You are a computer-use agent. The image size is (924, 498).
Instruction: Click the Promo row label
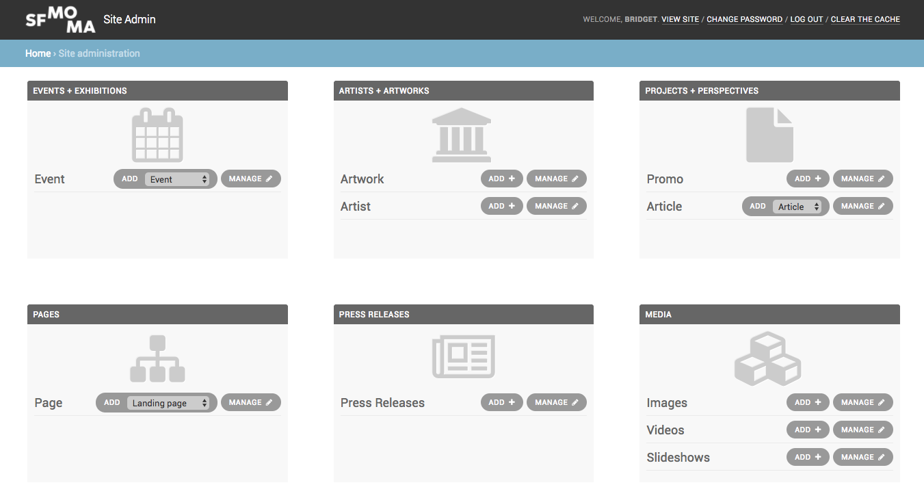click(x=665, y=179)
